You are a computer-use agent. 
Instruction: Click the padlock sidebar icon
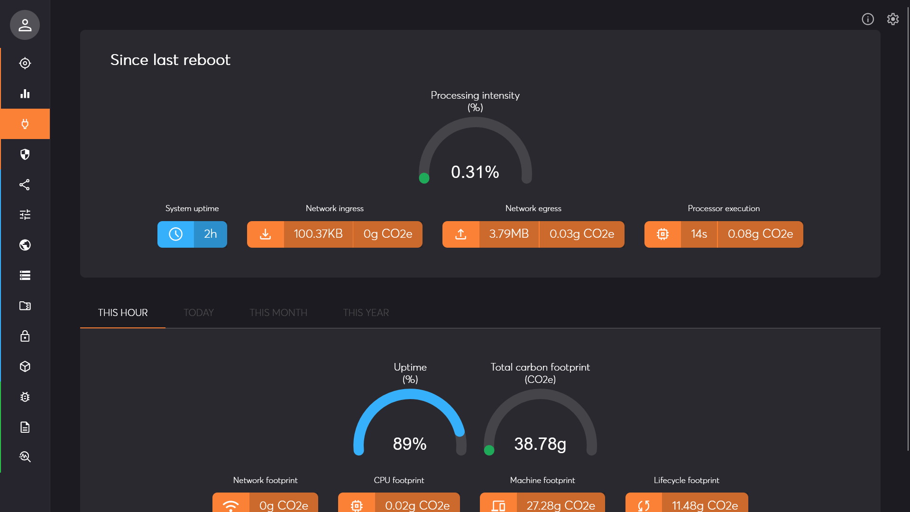point(25,336)
